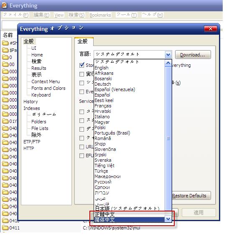The height and width of the screenshot is (237, 229).
Task: Open the ツール(T) menu
Action: coord(127,15)
